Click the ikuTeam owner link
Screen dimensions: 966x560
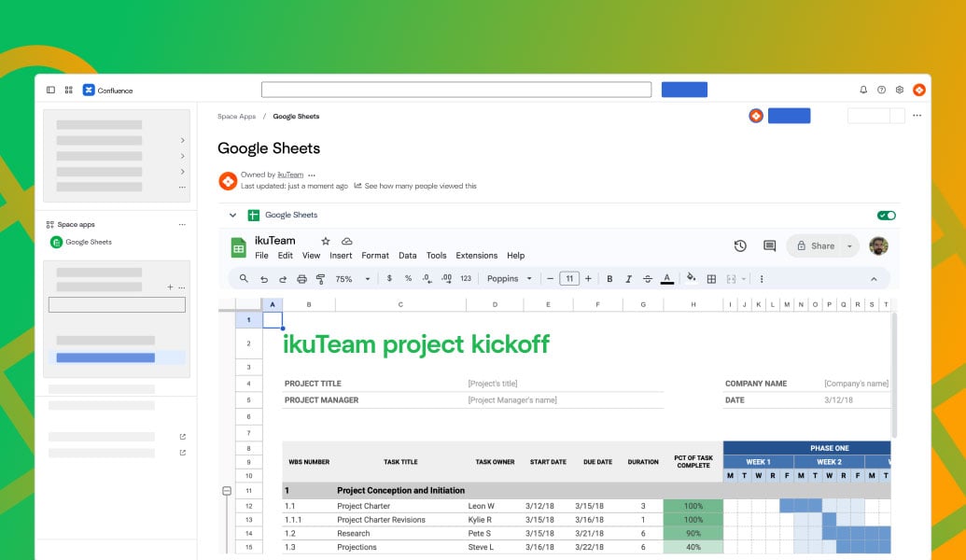pos(289,174)
